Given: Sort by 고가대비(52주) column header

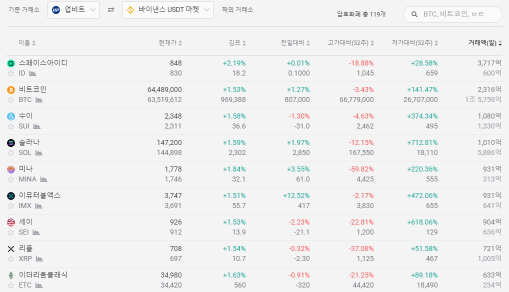Looking at the screenshot, I should point(350,42).
